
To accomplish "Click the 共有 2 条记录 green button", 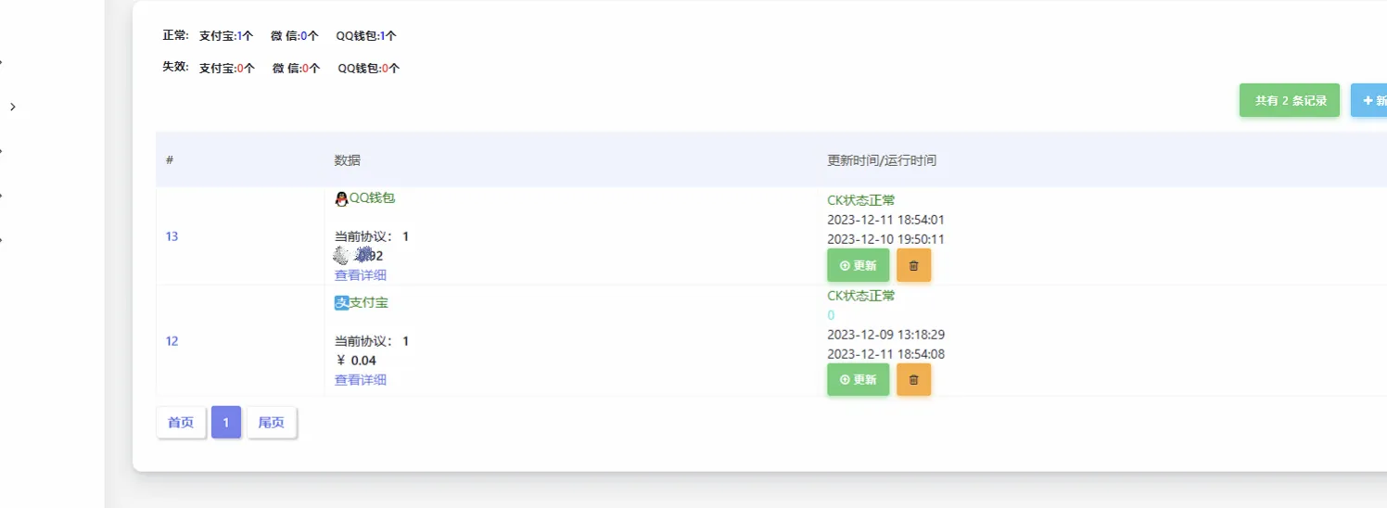I will tap(1290, 100).
